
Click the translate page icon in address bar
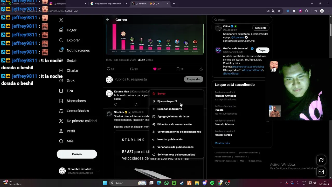click(273, 11)
